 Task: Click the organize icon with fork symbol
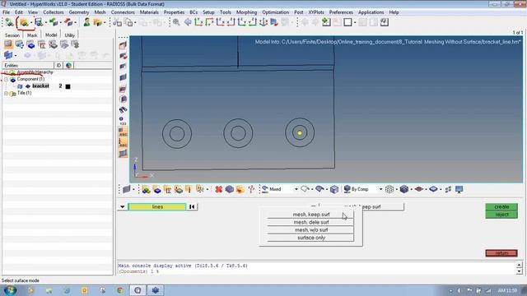(251, 189)
